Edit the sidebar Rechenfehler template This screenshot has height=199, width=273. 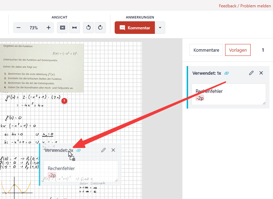click(251, 73)
